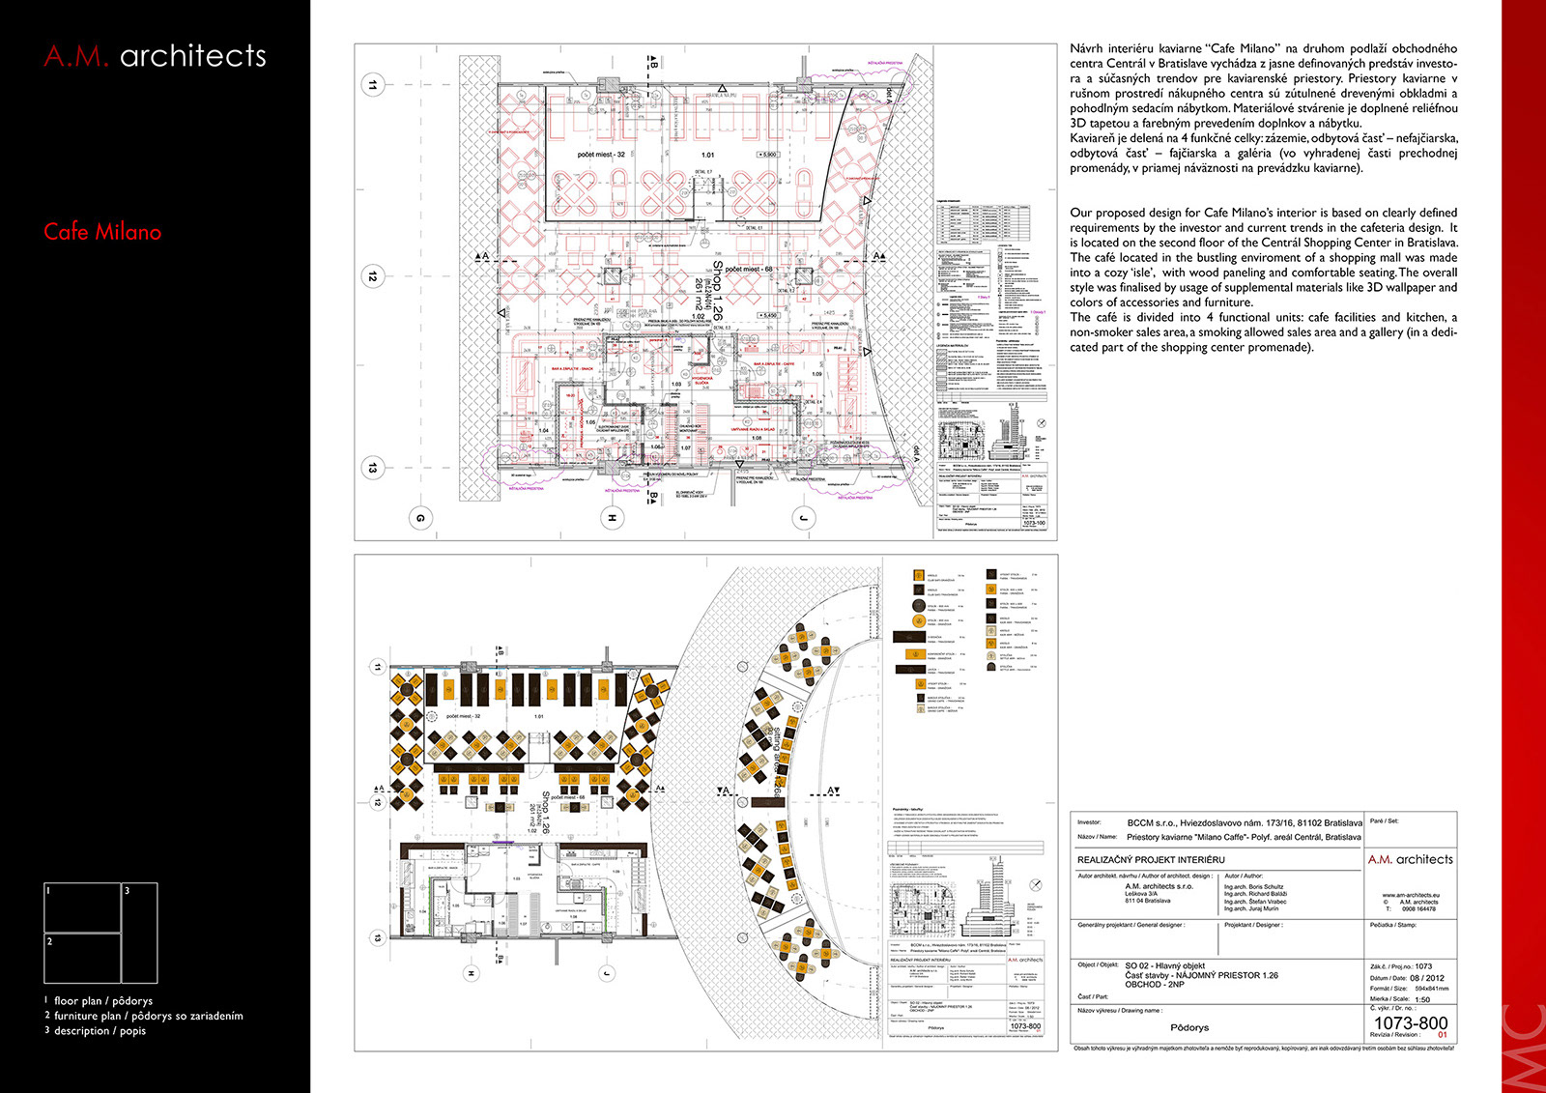Select the scale value '1:50'
This screenshot has height=1093, width=1546.
pyautogui.click(x=1422, y=999)
